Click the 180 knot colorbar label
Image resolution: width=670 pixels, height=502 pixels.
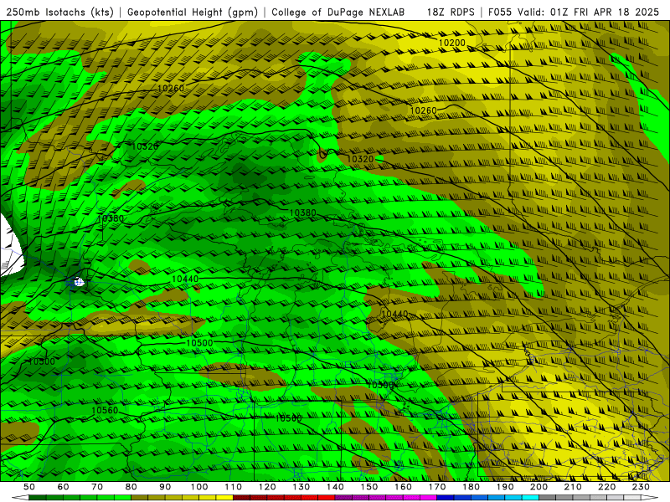coord(471,487)
